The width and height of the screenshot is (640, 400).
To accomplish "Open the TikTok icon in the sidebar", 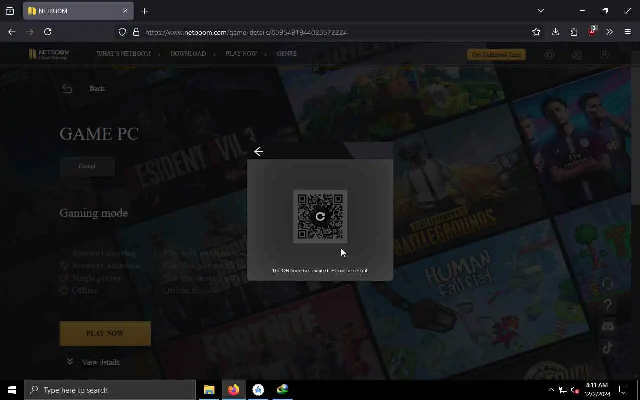I will click(608, 347).
